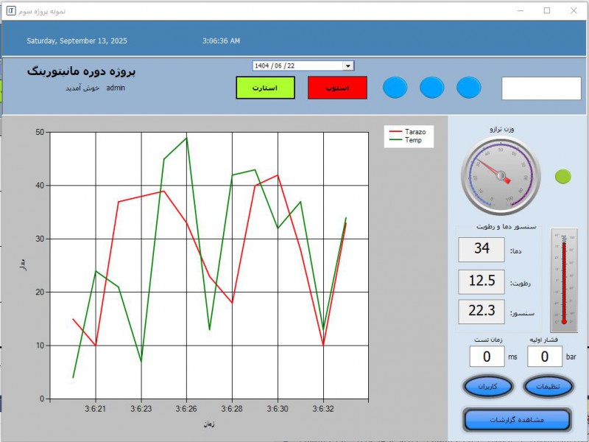
Task: Click the empty white text box at top right
Action: coord(540,88)
